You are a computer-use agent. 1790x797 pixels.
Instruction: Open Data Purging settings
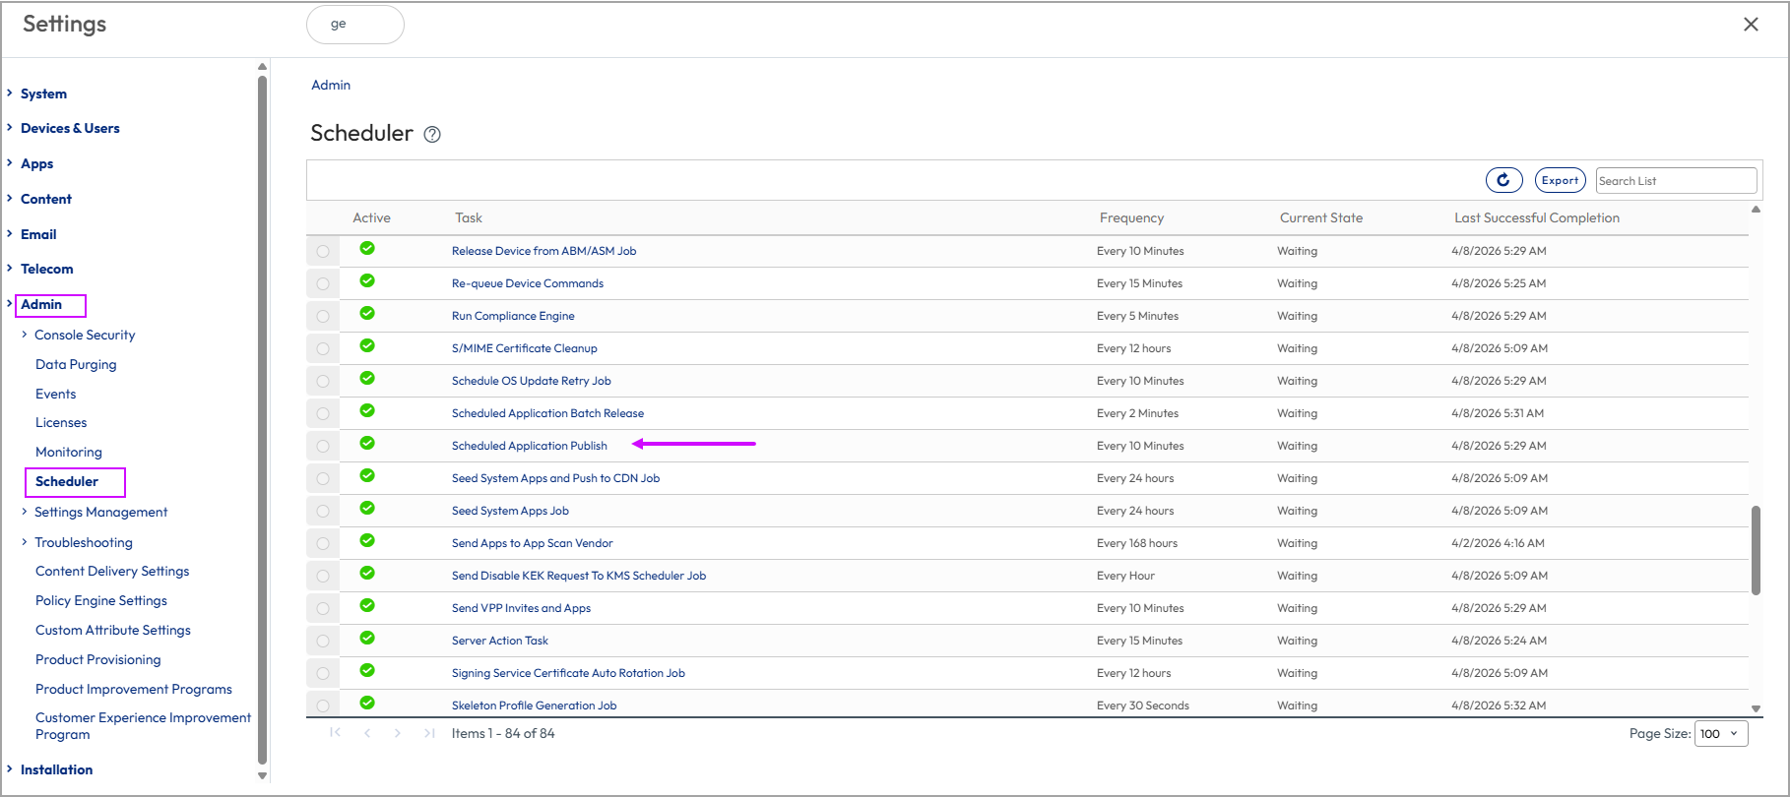point(76,364)
